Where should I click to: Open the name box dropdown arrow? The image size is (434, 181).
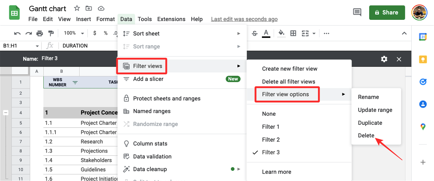click(37, 46)
